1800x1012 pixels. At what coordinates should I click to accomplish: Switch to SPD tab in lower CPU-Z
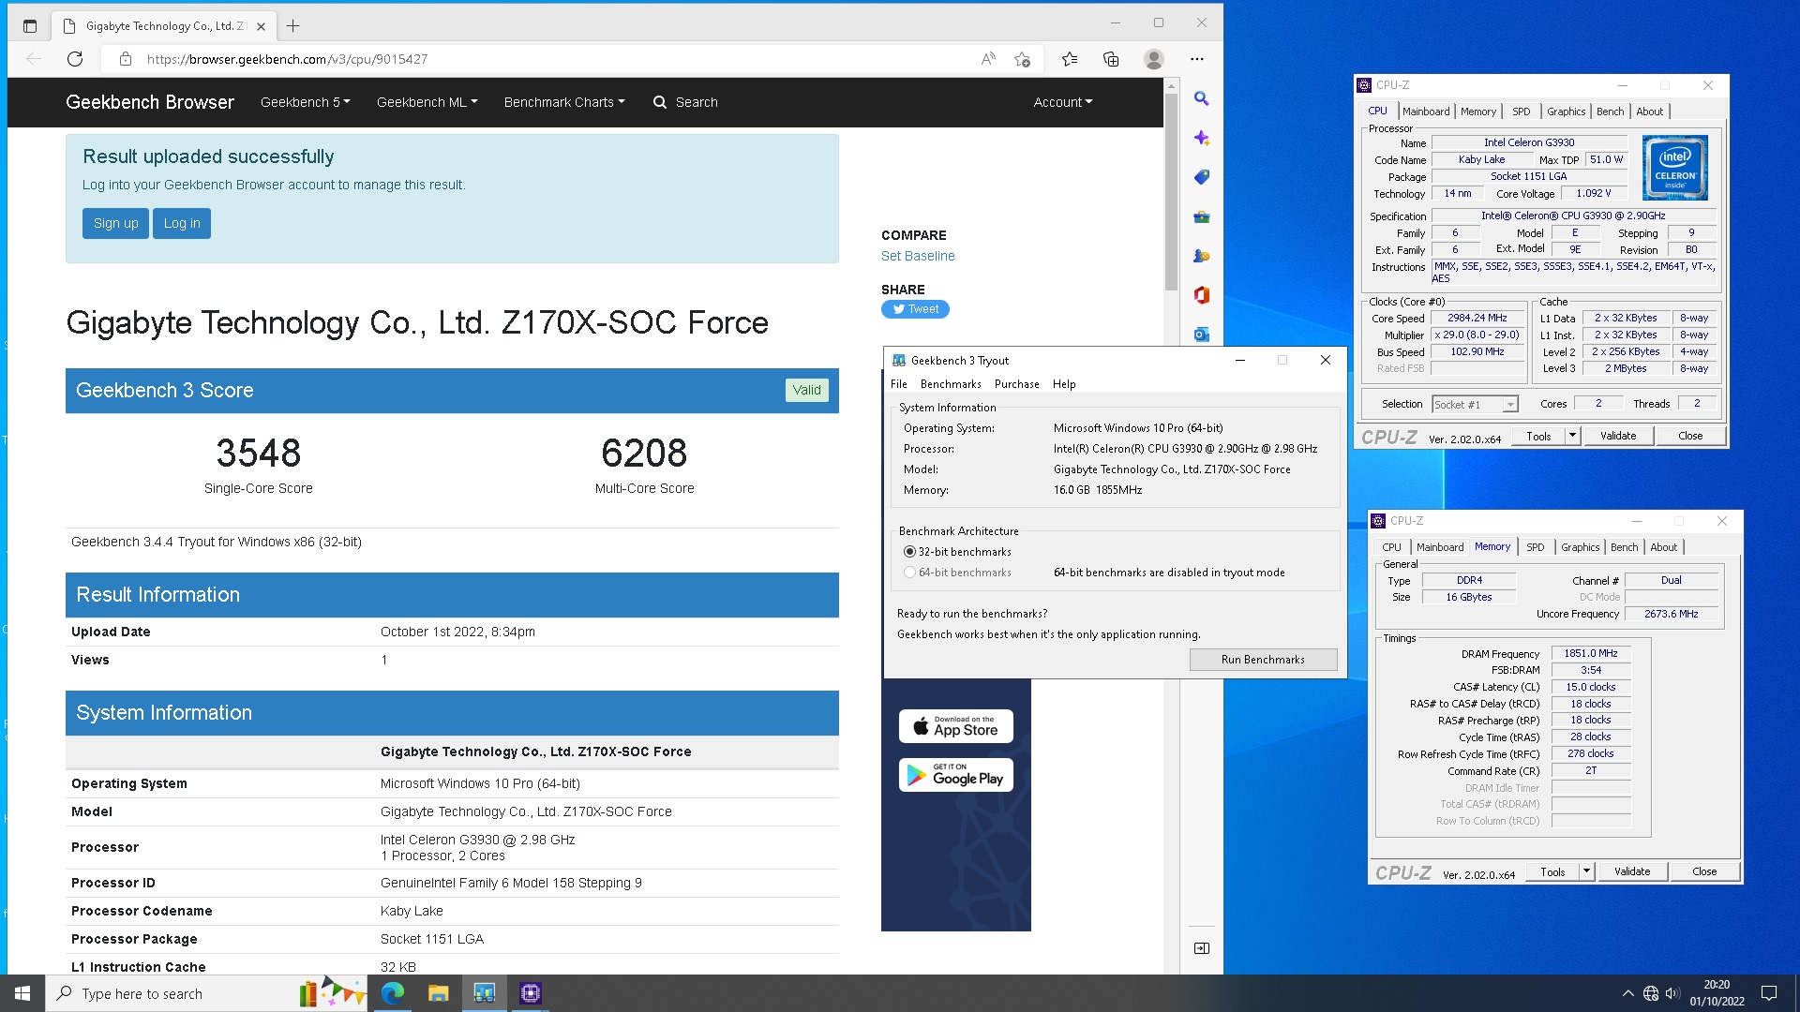pos(1535,547)
